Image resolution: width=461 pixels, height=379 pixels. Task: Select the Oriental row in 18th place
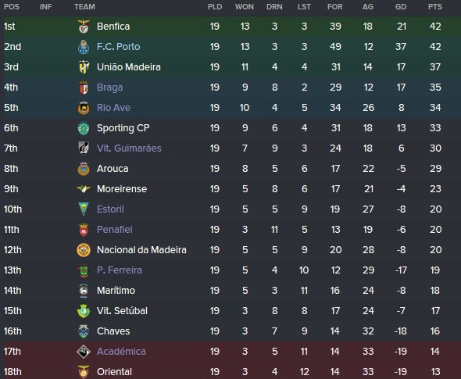tap(230, 371)
